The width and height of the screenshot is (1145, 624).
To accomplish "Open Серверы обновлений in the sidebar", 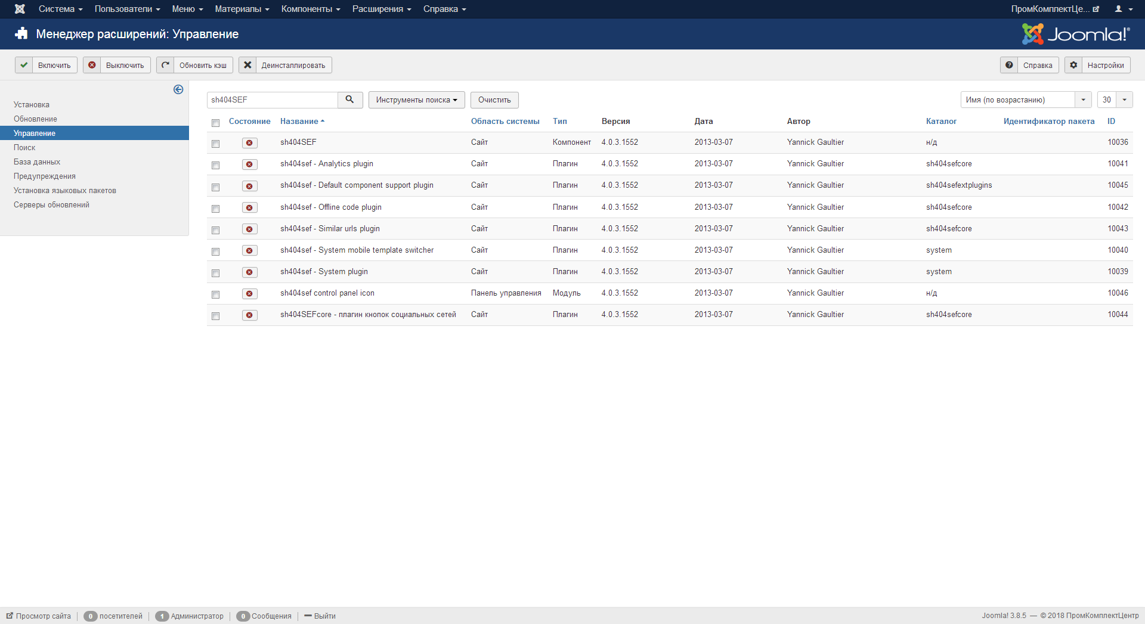I will (51, 204).
